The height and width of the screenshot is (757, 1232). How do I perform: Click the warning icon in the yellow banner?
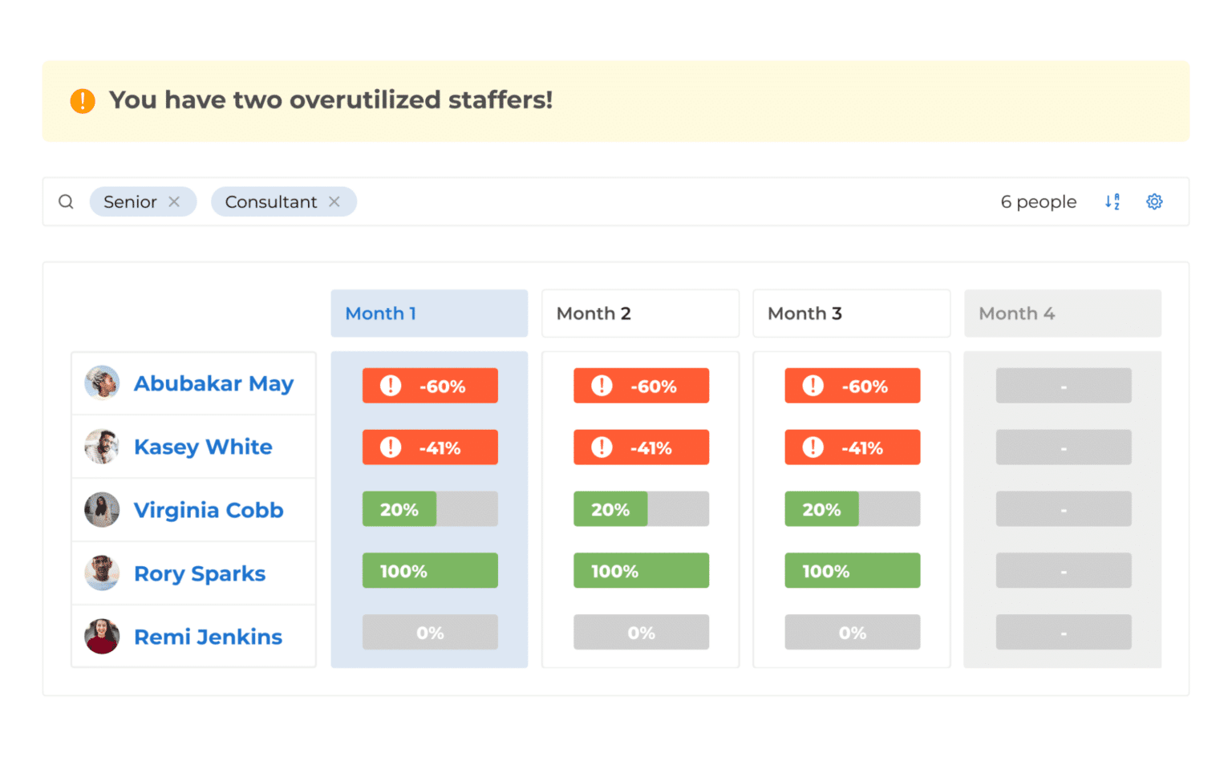click(x=82, y=100)
